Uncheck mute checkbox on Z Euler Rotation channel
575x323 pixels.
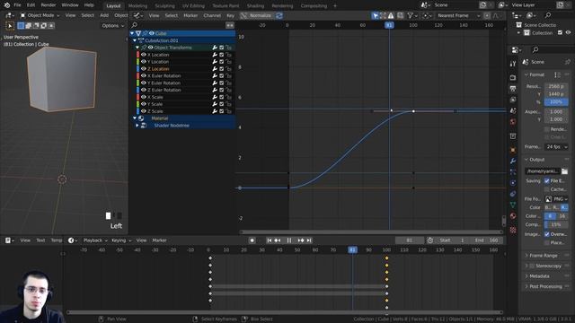(222, 90)
